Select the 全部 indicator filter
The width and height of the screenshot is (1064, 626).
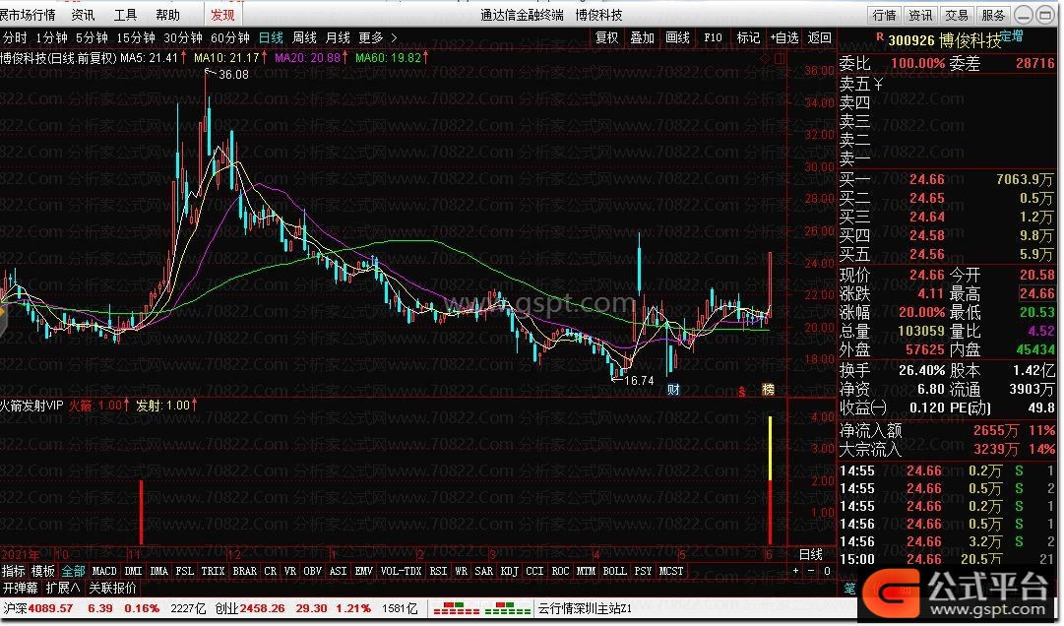pyautogui.click(x=73, y=571)
